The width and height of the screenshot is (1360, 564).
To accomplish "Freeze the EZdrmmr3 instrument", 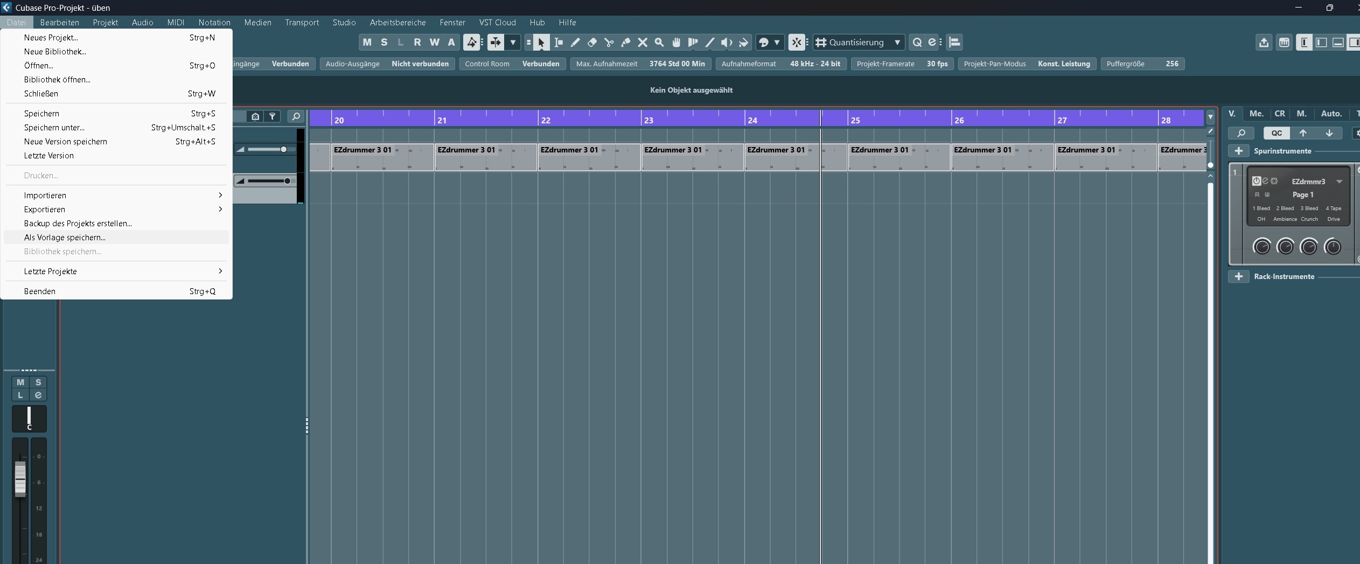I will pos(1274,181).
